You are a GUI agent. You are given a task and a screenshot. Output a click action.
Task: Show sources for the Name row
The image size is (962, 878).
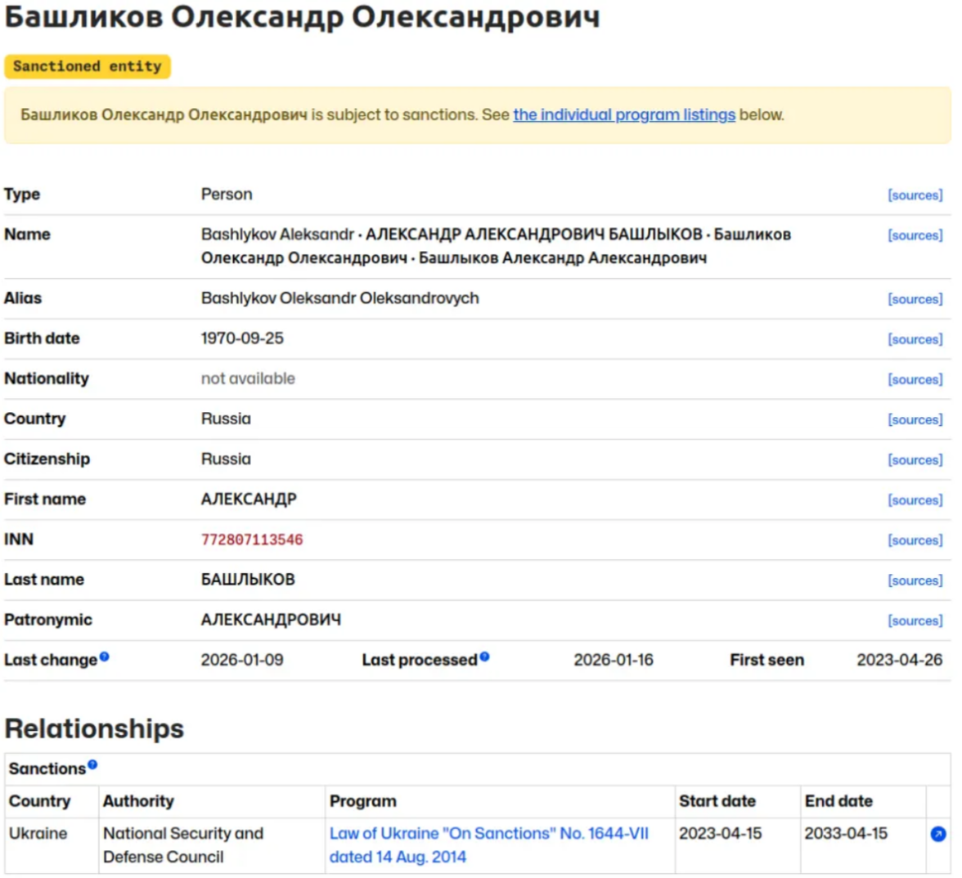click(x=915, y=235)
